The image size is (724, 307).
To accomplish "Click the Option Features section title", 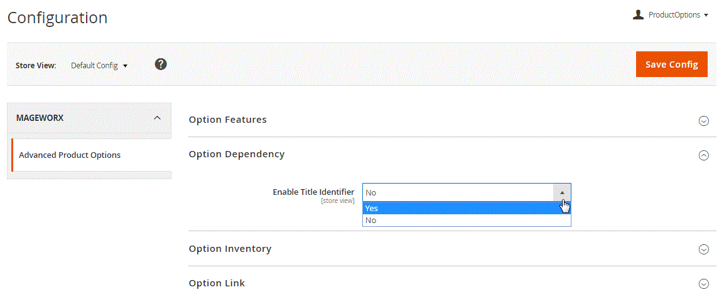I will [227, 120].
